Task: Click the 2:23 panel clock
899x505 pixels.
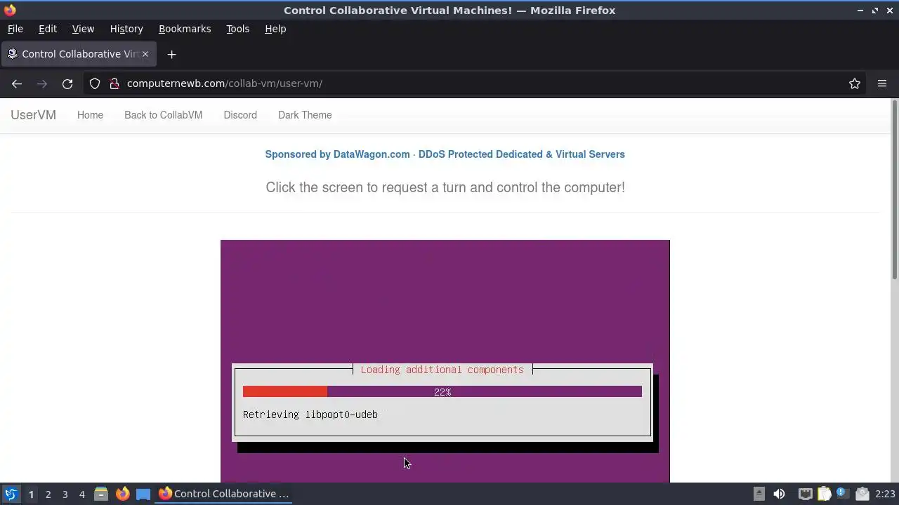Action: tap(885, 494)
